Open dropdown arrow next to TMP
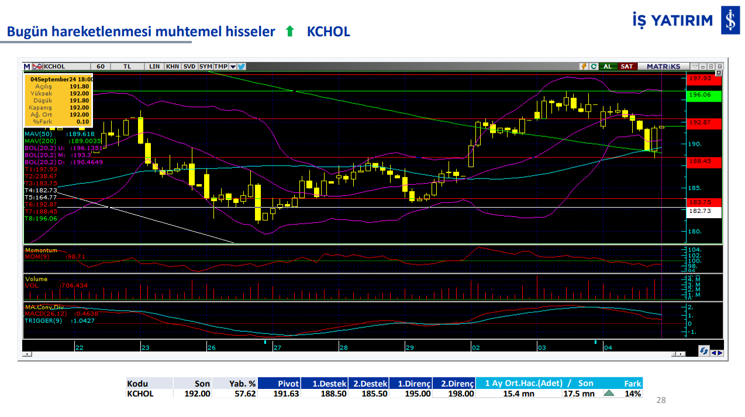Image resolution: width=745 pixels, height=417 pixels. pos(233,67)
